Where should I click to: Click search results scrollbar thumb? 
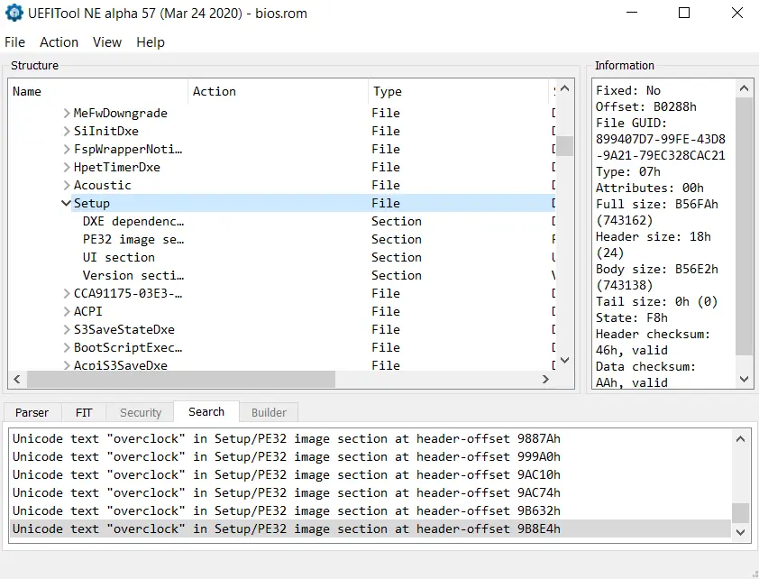click(740, 513)
